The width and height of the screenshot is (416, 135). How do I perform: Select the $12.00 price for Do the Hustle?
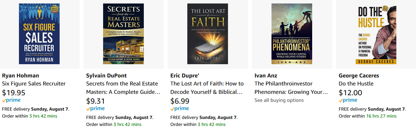[350, 93]
